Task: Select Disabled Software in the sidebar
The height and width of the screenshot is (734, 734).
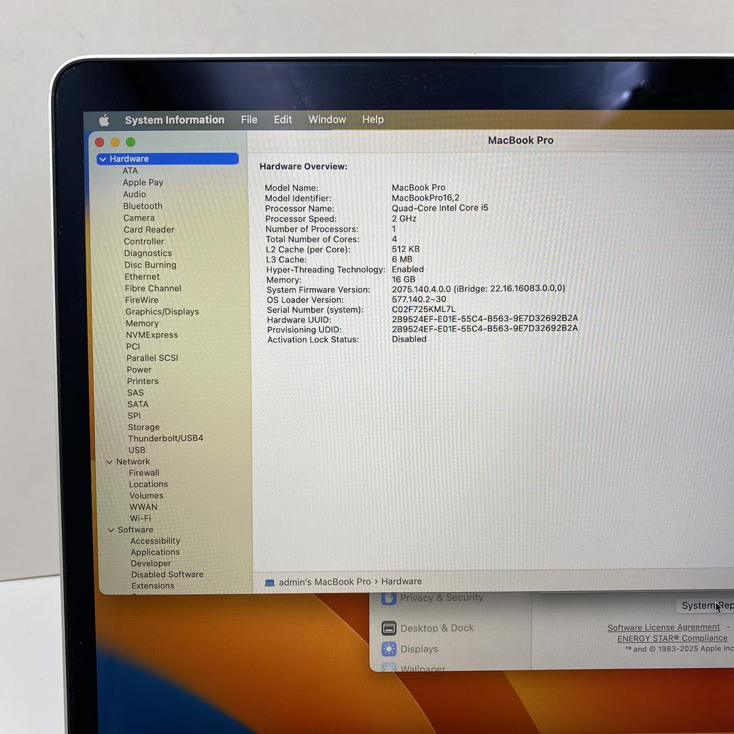Action: click(x=167, y=575)
